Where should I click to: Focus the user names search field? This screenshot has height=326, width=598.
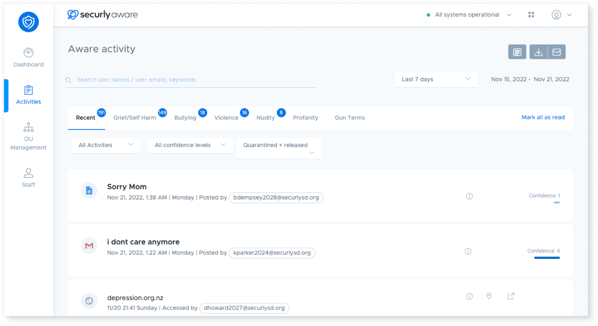(191, 79)
